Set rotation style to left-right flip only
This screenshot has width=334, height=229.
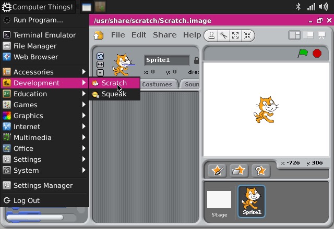click(x=100, y=65)
